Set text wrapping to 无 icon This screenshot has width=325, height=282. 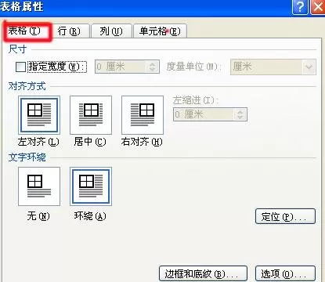click(x=39, y=186)
